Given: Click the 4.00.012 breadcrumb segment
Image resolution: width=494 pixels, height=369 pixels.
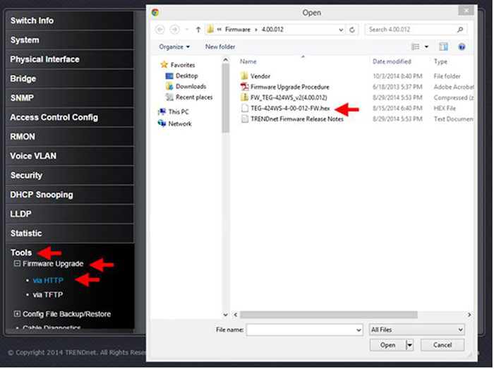Looking at the screenshot, I should point(272,30).
